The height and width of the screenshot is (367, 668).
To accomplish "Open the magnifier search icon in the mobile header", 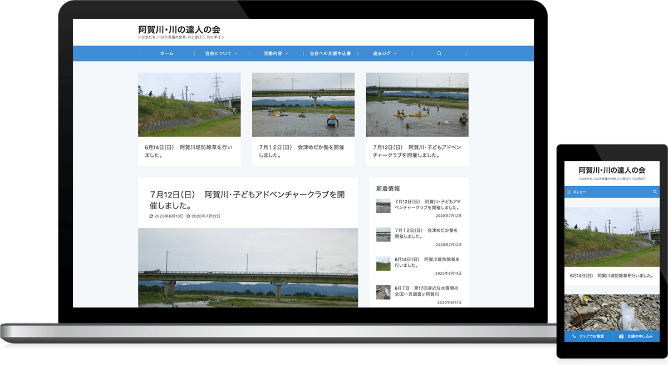I will pyautogui.click(x=655, y=192).
